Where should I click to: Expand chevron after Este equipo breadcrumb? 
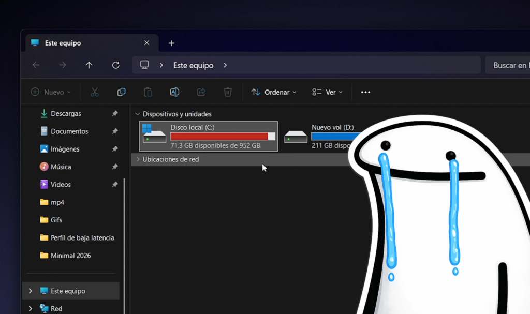[x=225, y=65]
